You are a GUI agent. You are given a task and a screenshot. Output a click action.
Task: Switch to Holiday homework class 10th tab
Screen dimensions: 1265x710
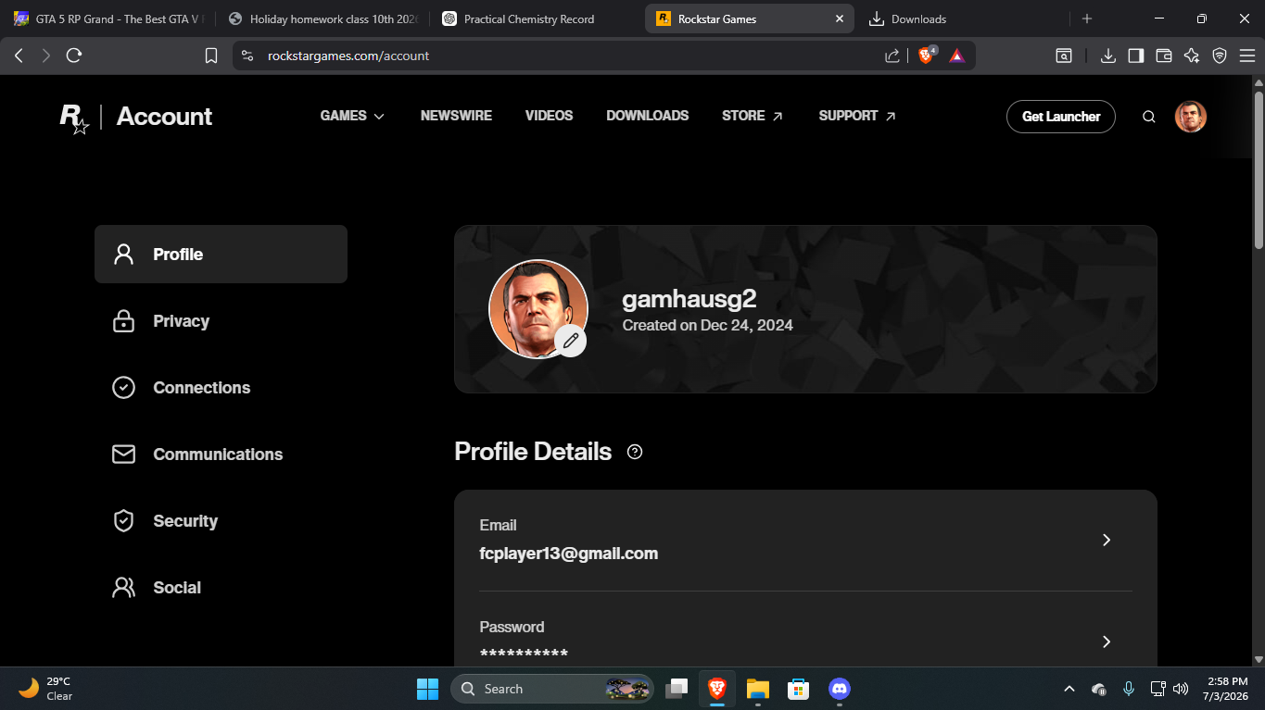point(323,19)
